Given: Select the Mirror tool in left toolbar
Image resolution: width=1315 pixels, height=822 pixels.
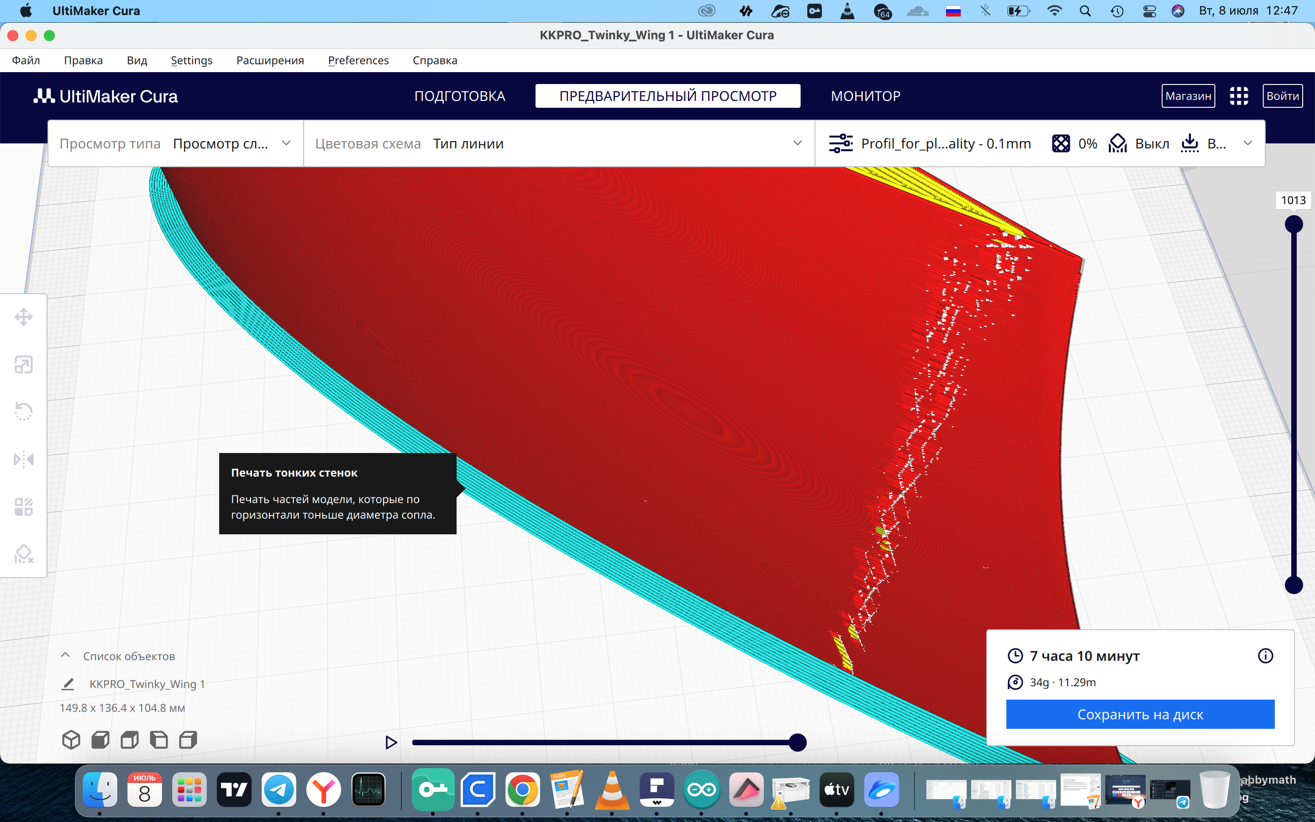Looking at the screenshot, I should (x=23, y=459).
